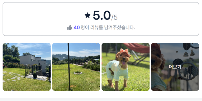Click the thumbs-up review icon

70,28
